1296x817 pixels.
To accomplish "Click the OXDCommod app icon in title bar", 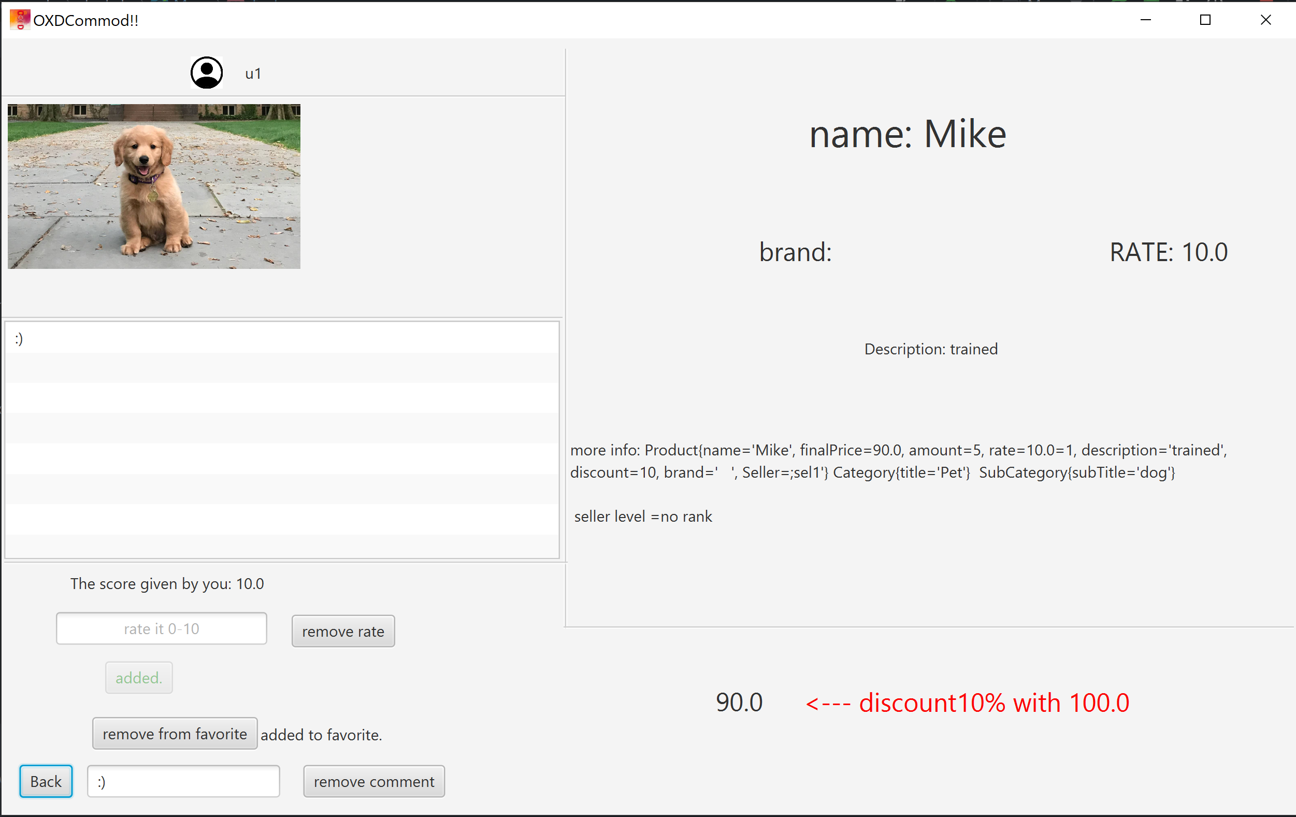I will pyautogui.click(x=20, y=20).
